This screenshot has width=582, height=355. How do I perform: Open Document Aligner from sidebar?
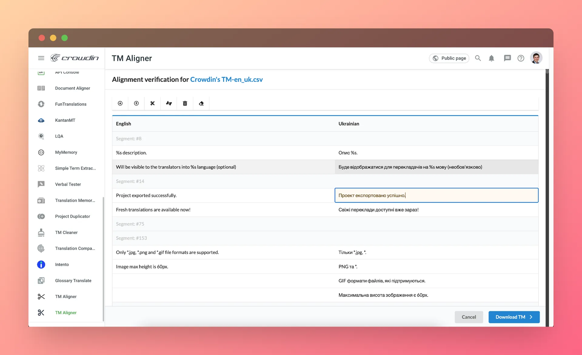72,88
